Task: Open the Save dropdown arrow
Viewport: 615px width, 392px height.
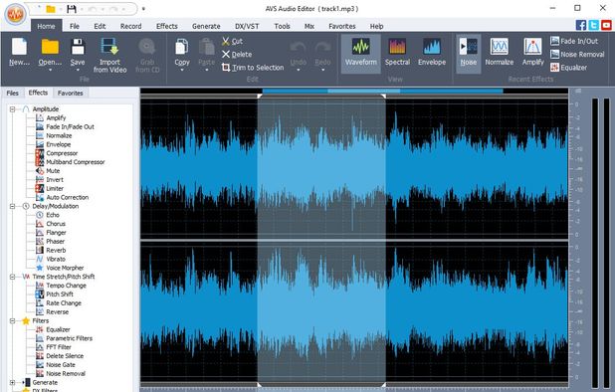Action: point(78,71)
